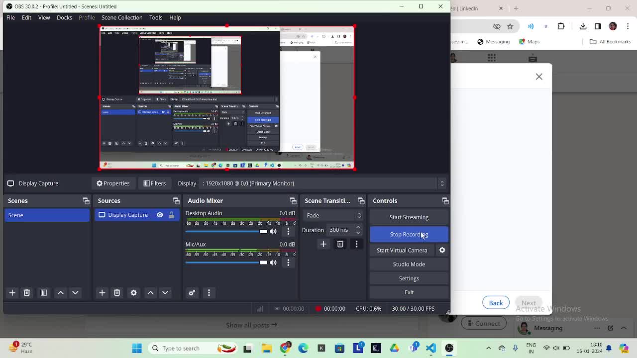Open the Docks menu

tap(64, 17)
